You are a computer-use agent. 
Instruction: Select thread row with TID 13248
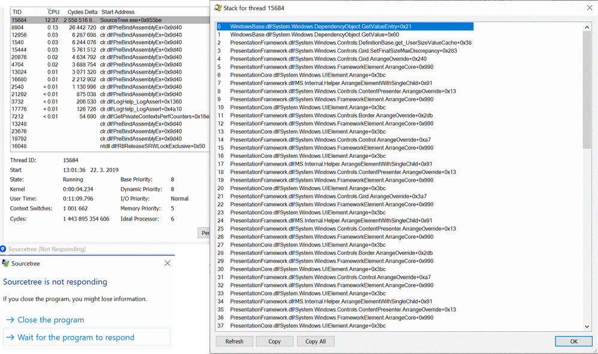click(110, 124)
